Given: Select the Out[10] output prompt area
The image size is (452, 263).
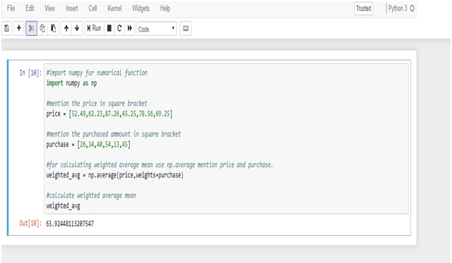Looking at the screenshot, I should [x=30, y=223].
